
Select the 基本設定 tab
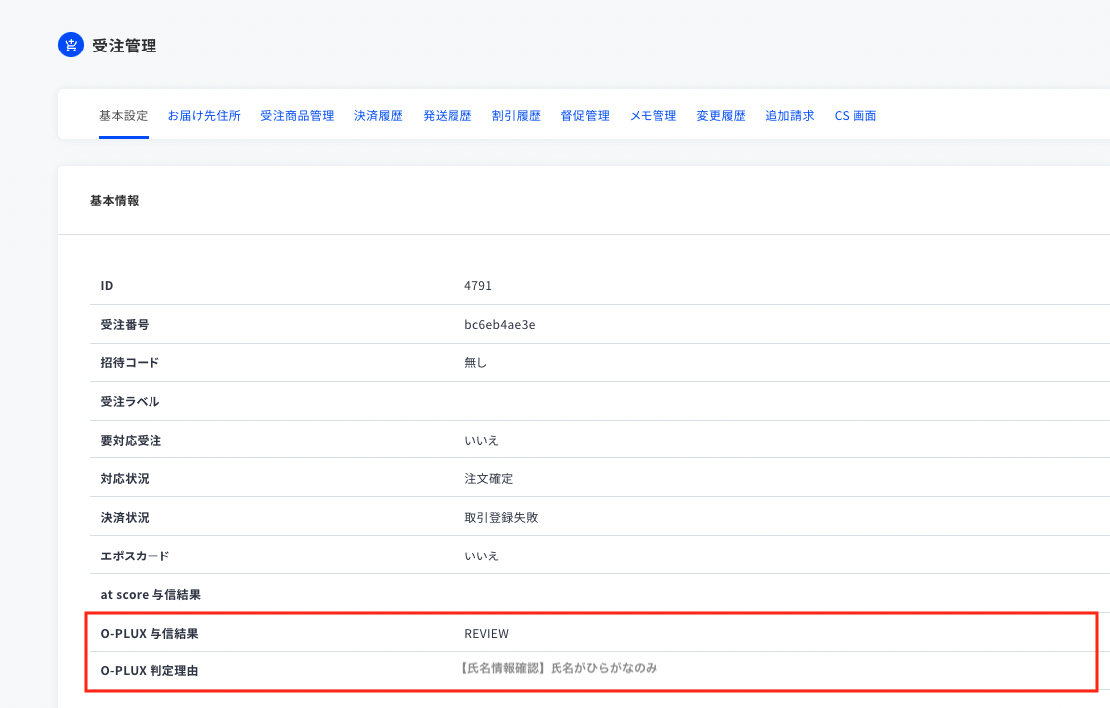point(123,116)
